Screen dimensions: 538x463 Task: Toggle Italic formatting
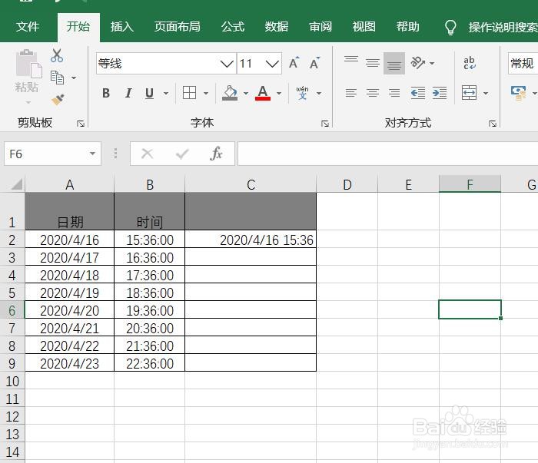coord(128,93)
